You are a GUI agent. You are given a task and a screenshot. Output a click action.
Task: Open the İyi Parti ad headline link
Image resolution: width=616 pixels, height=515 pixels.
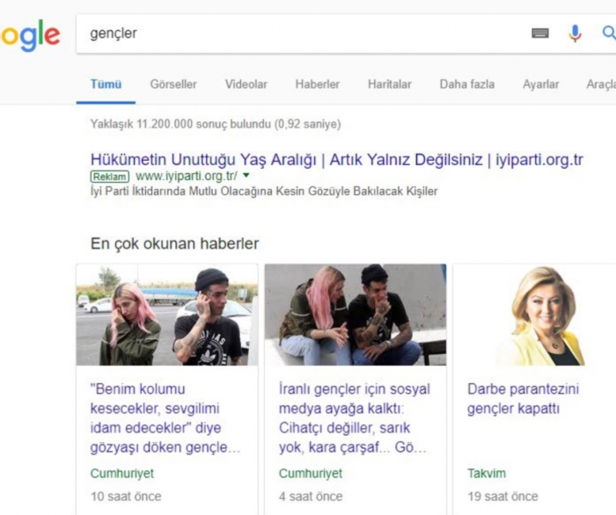click(x=336, y=159)
